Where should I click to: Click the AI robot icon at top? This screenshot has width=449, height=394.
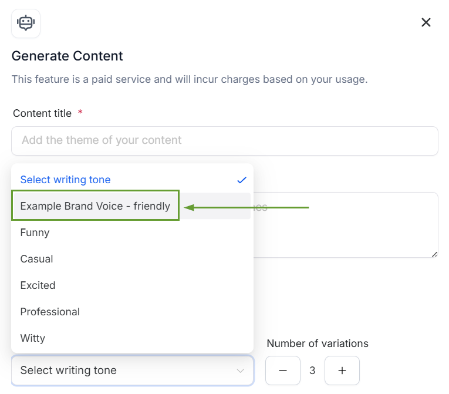[x=26, y=23]
